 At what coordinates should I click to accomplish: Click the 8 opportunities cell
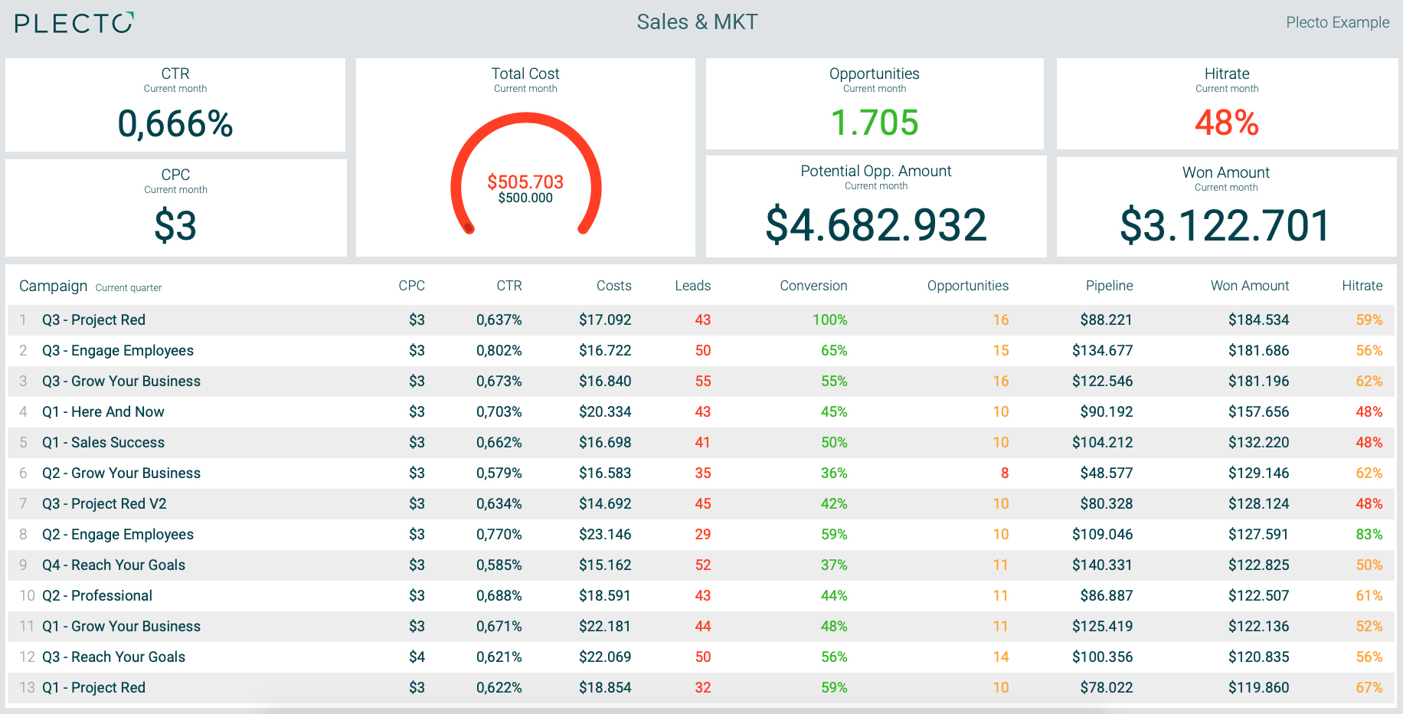coord(1005,473)
